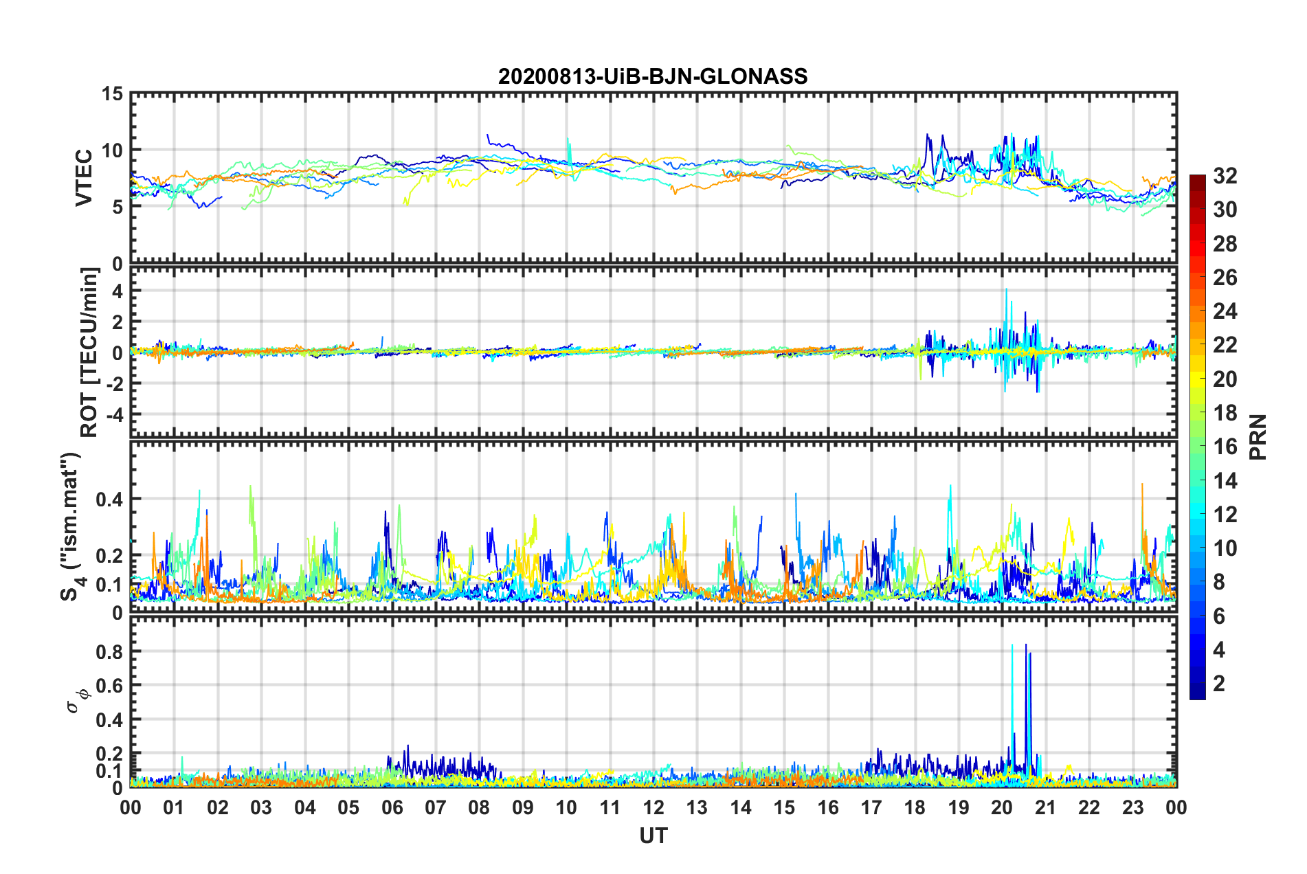This screenshot has width=1307, height=874.
Task: Click x-axis hour tick 12
Action: (x=653, y=807)
